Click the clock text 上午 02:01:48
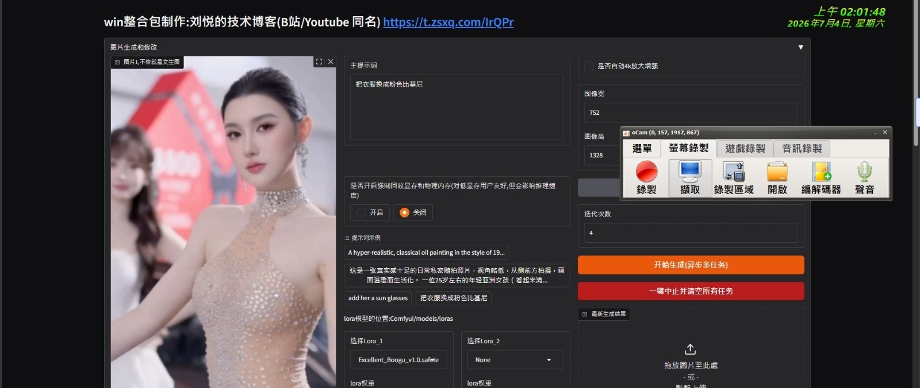 tap(849, 11)
